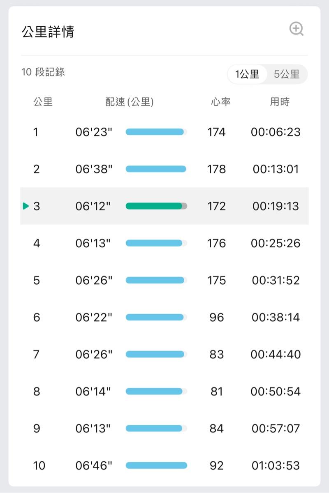Click the 公里詳情 title

(48, 32)
